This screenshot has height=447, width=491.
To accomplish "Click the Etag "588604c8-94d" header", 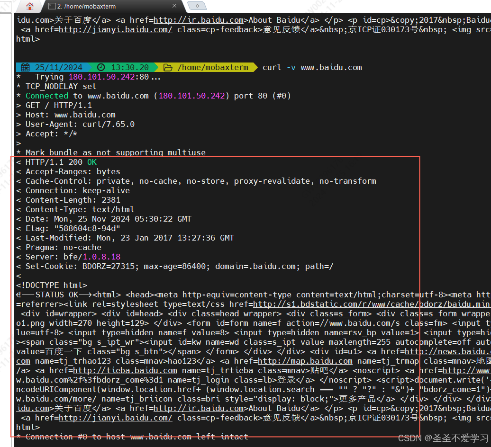I will coord(73,228).
